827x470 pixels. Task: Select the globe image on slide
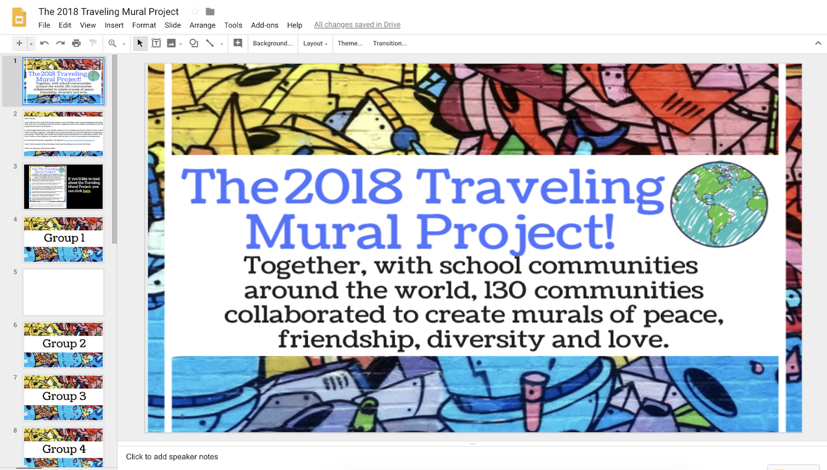coord(719,204)
